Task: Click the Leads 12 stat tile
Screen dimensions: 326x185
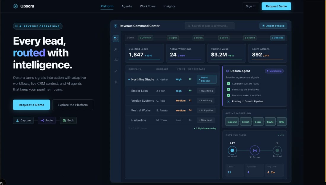Action: coord(235,170)
